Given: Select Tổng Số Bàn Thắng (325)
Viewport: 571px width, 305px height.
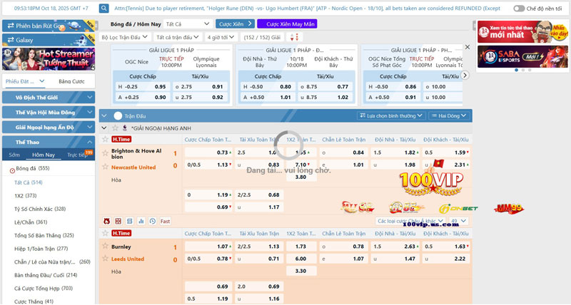Looking at the screenshot, I should pos(44,236).
